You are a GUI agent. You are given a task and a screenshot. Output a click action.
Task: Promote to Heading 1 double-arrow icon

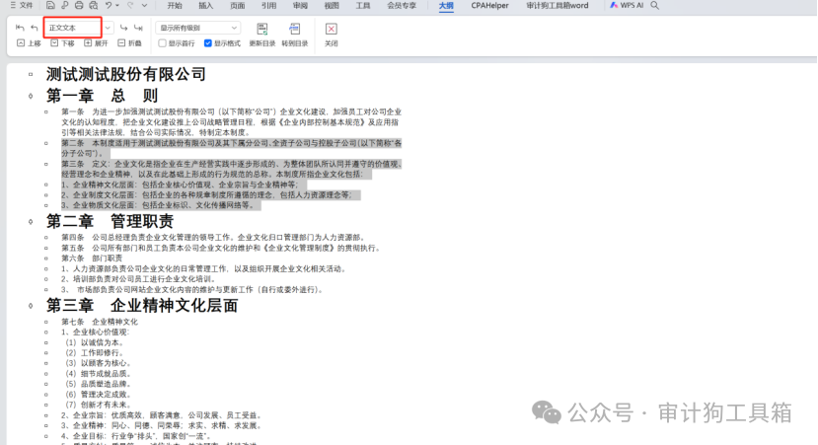point(20,28)
